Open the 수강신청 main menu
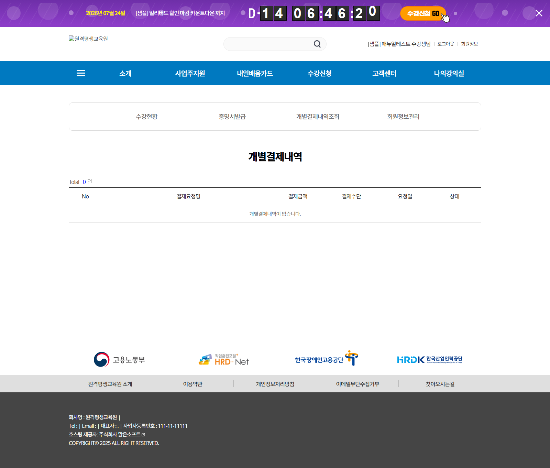550x468 pixels. pyautogui.click(x=319, y=73)
